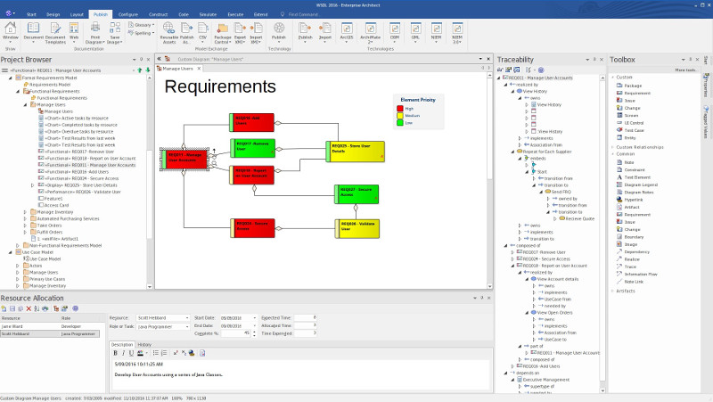This screenshot has height=402, width=713.
Task: Select Jane Ward in the resource list
Action: [18, 325]
